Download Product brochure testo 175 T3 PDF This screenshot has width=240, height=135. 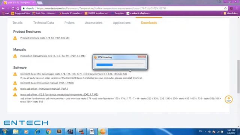coord(45,38)
